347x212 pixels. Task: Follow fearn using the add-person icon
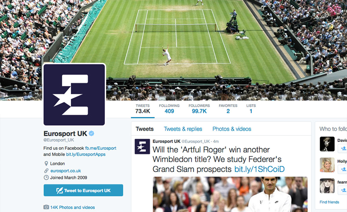point(343,190)
